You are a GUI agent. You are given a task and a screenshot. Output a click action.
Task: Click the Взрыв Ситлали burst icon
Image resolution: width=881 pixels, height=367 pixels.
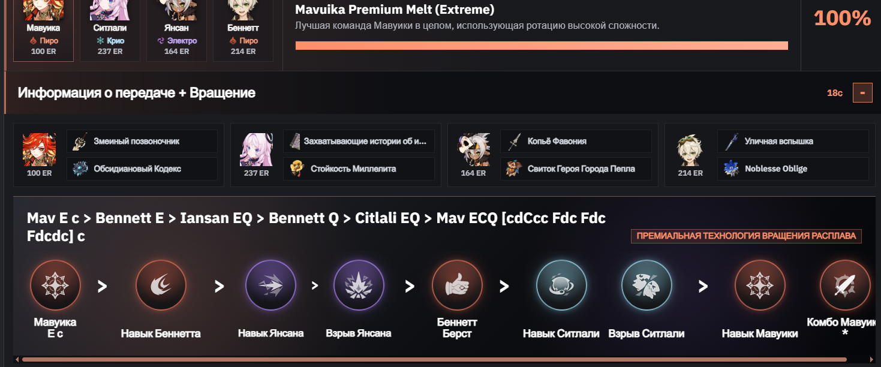pyautogui.click(x=647, y=285)
